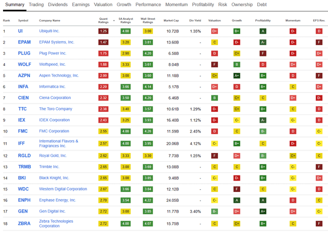The height and width of the screenshot is (232, 328).
Task: Sort by Wall Street Ratings header
Action: [148, 21]
